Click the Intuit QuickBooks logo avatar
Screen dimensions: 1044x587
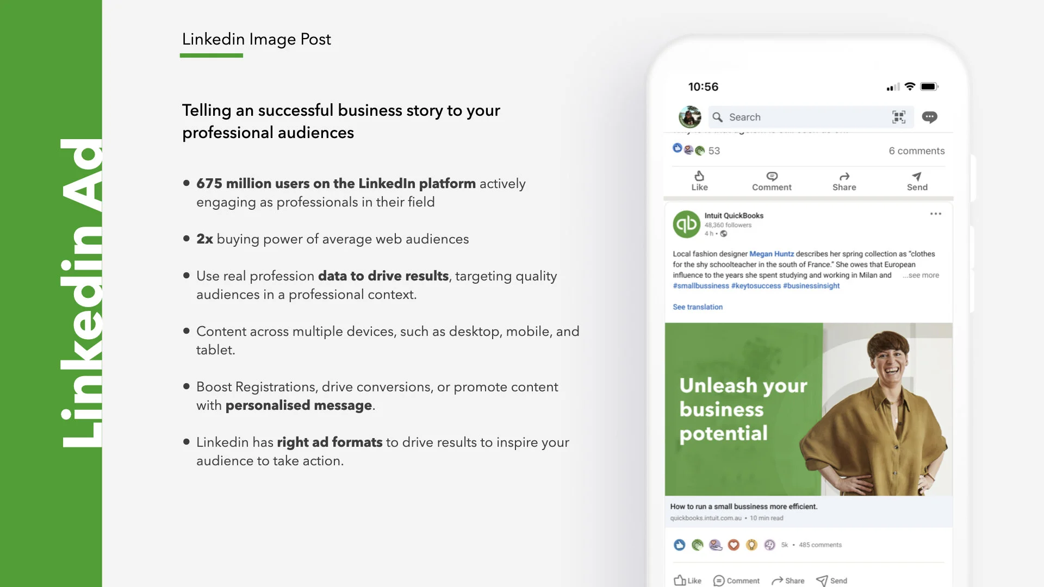point(686,224)
